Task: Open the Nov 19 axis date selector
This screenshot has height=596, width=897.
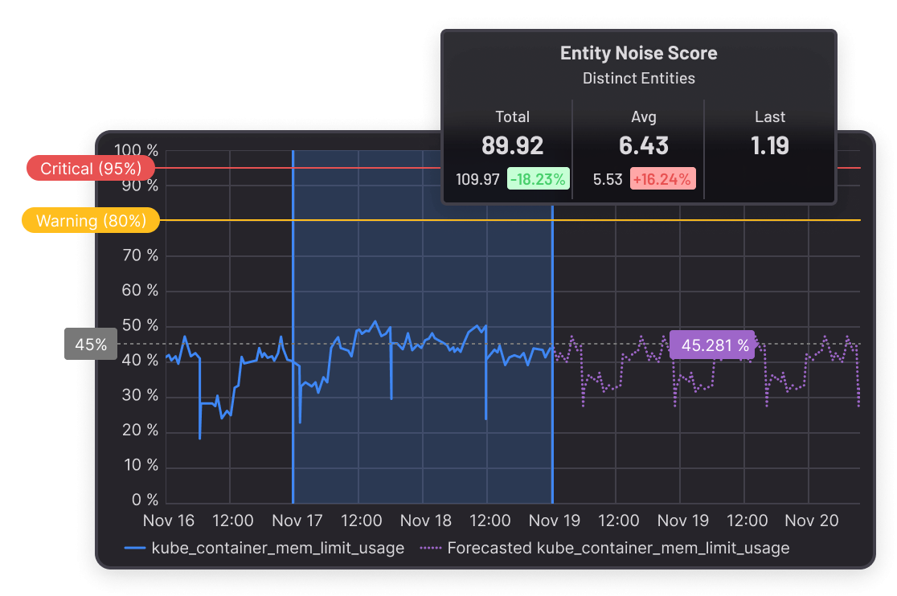Action: click(553, 520)
